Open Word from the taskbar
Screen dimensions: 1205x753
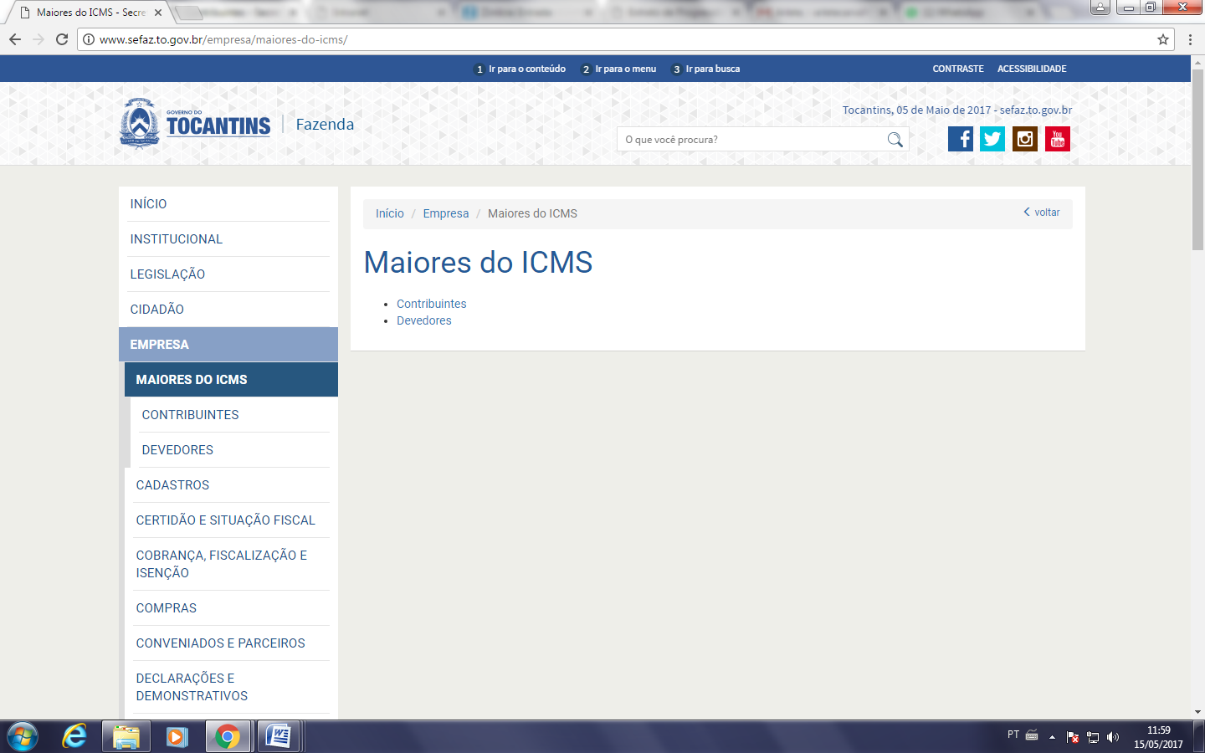click(x=278, y=736)
